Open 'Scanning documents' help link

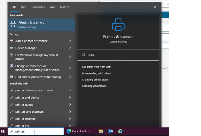coord(94,86)
